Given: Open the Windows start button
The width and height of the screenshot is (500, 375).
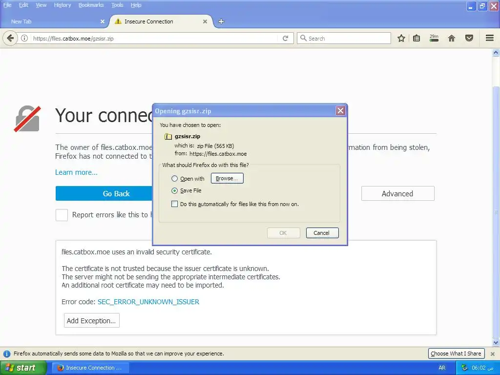Looking at the screenshot, I should click(23, 368).
